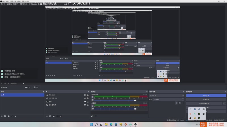Viewport: 227px width, 127px height.
Task: Open advanced audio properties gears icon
Action: tap(92, 116)
